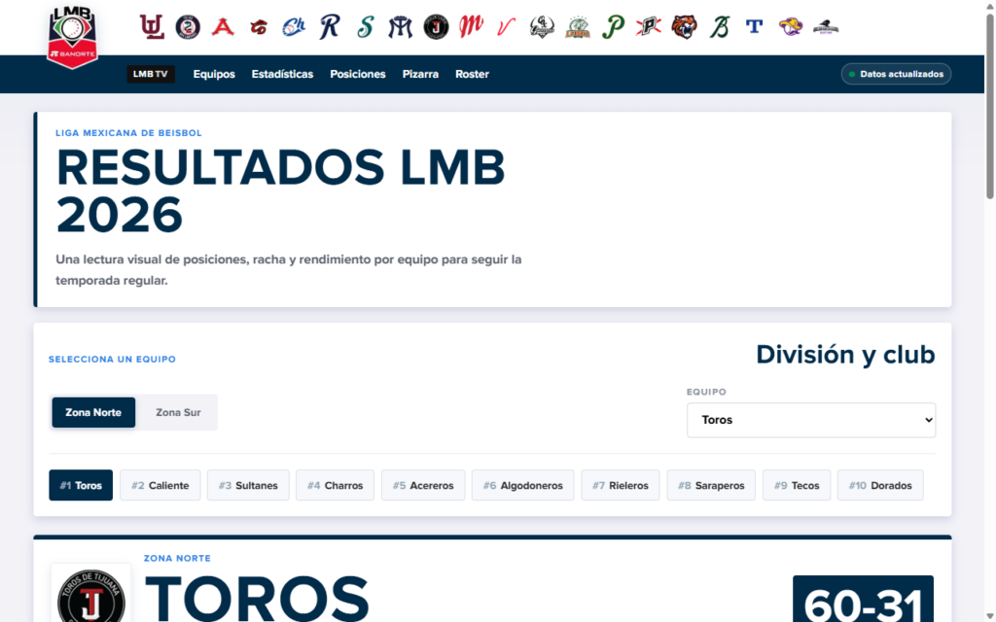Select the #2 Caliente chip

(160, 486)
